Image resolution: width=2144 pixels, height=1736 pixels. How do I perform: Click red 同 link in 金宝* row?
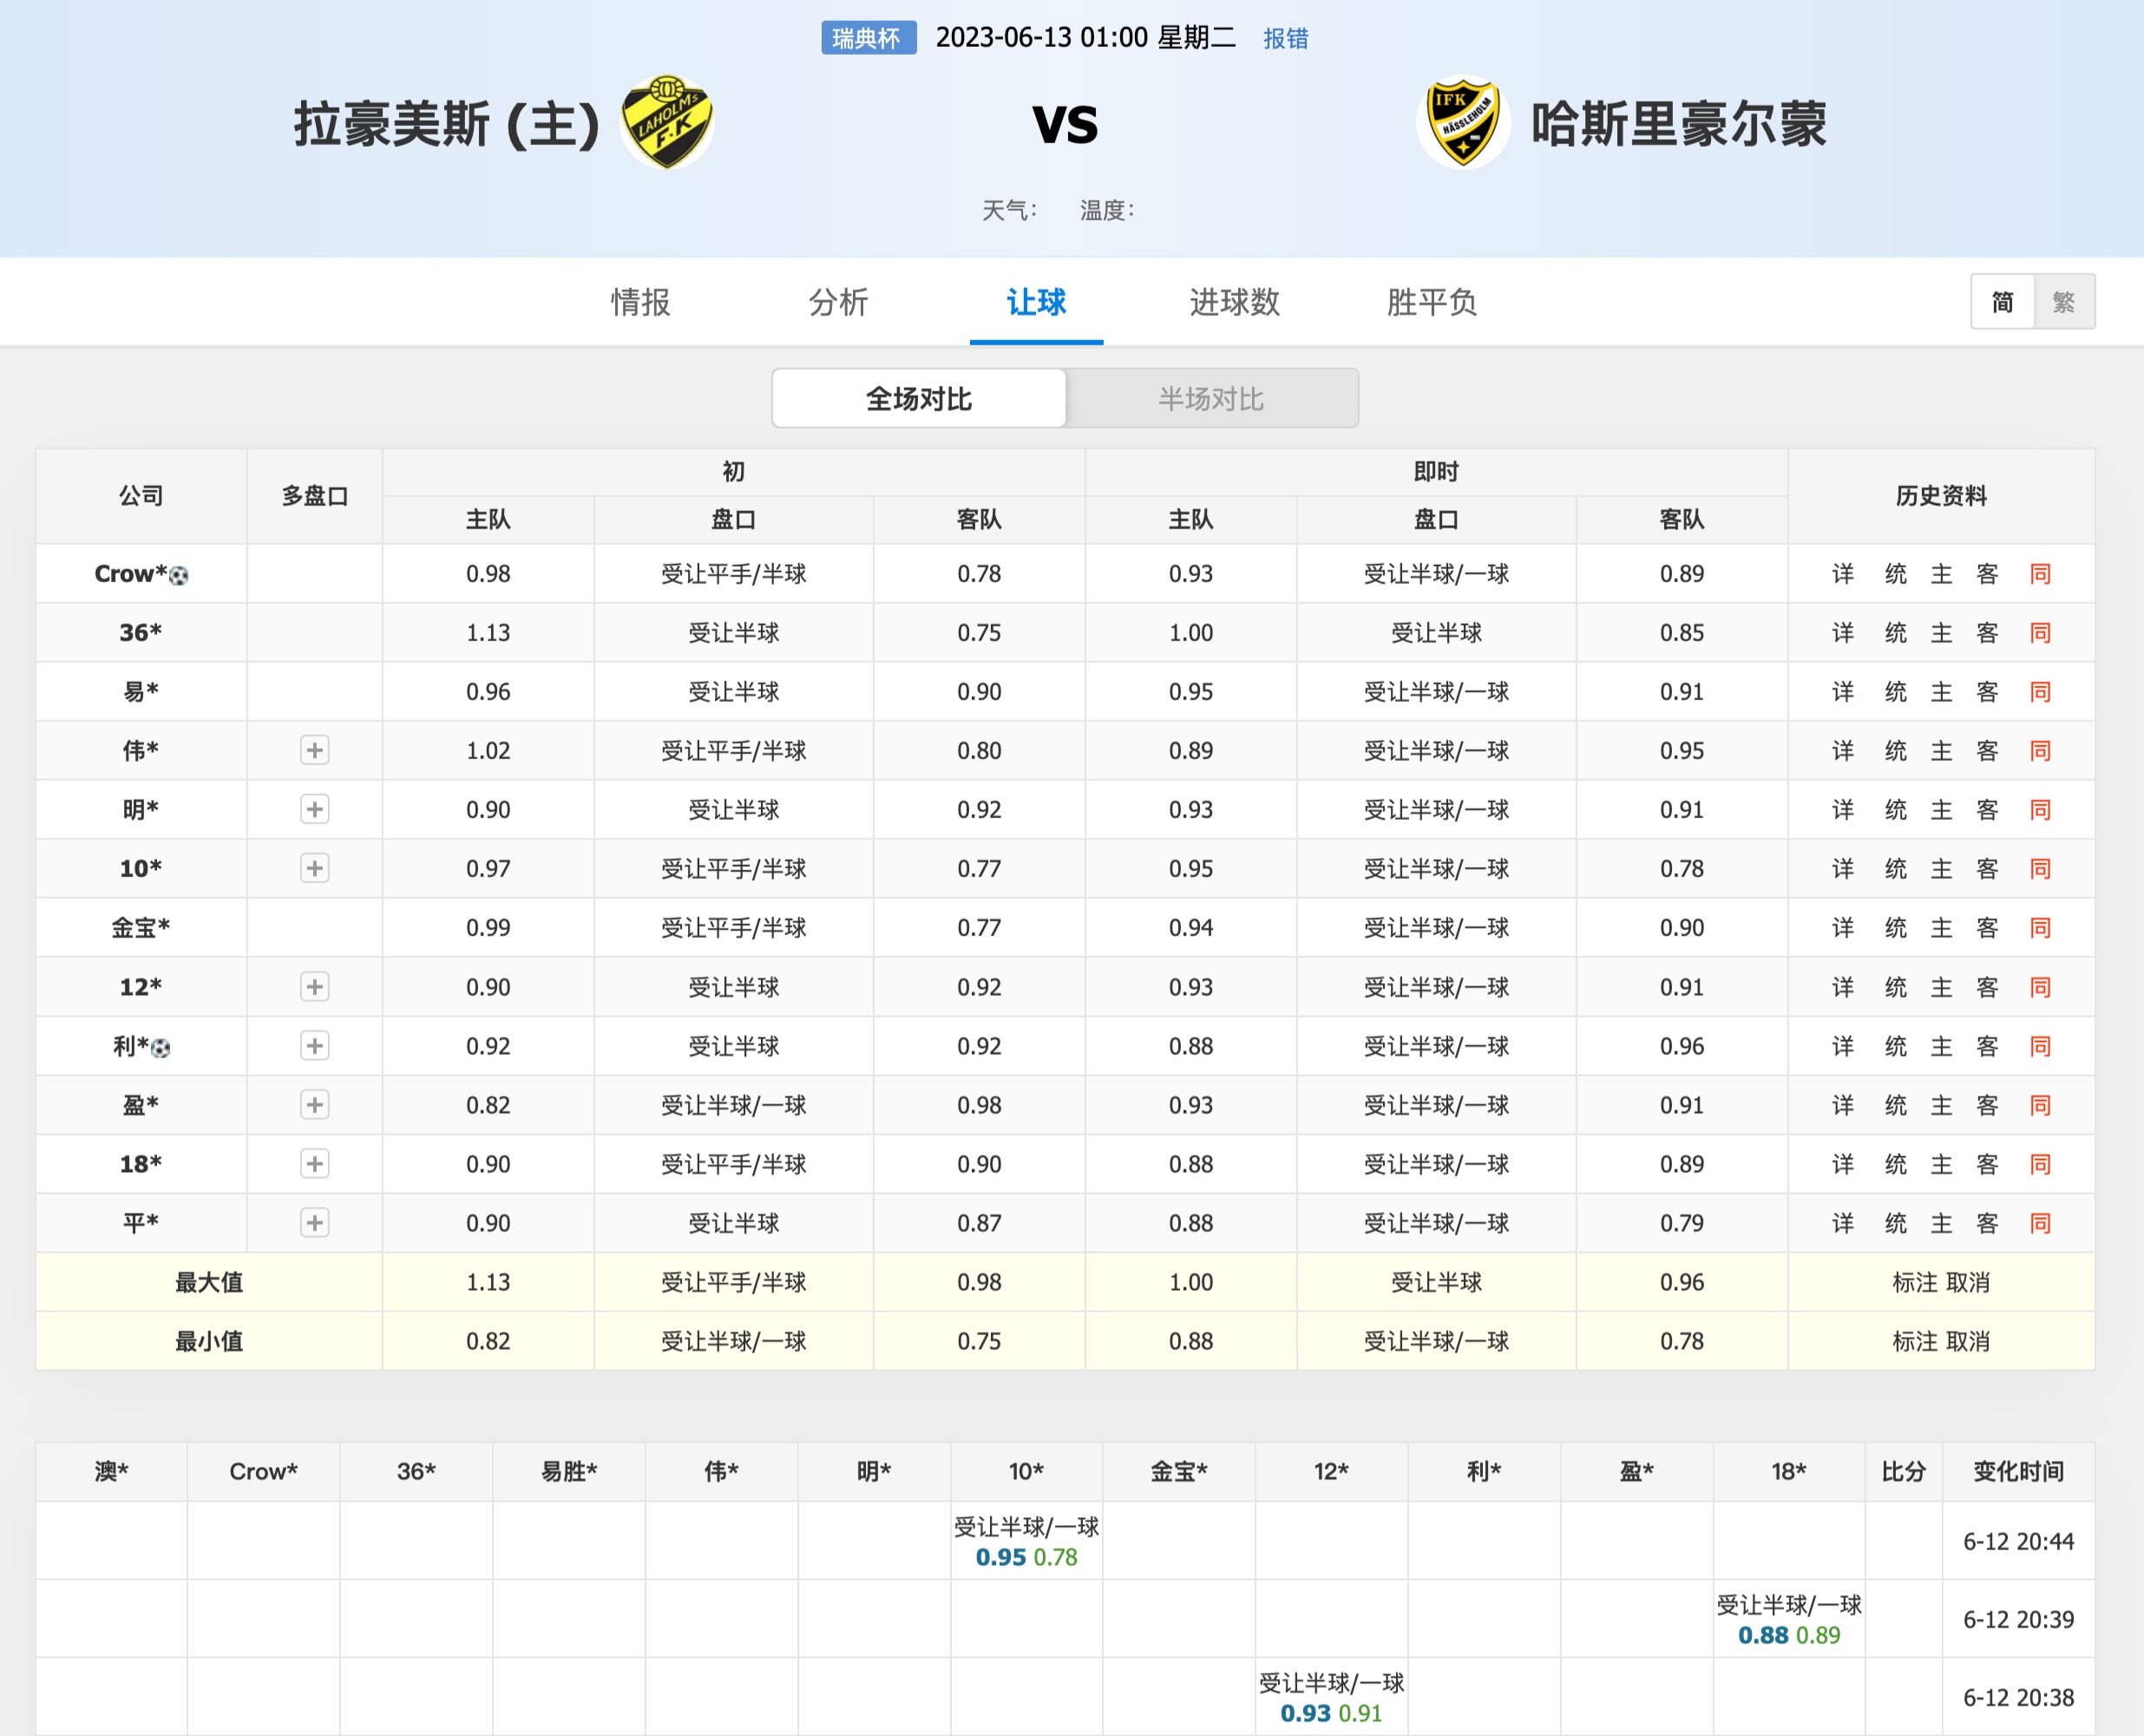point(2040,928)
